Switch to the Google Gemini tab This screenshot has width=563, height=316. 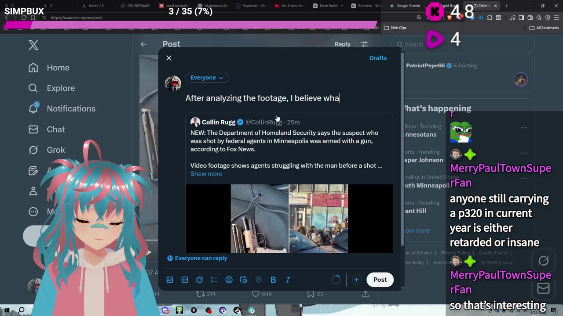point(405,6)
